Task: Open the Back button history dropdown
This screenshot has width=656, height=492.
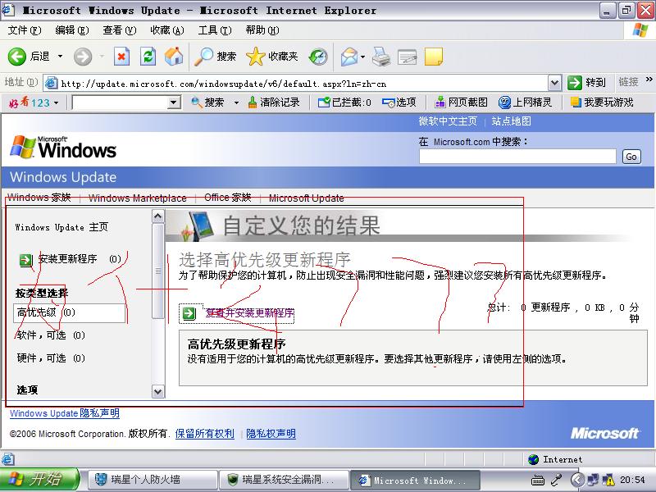Action: point(60,56)
